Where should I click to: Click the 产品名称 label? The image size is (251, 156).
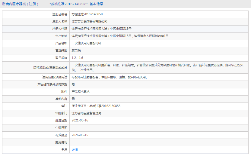61,43
